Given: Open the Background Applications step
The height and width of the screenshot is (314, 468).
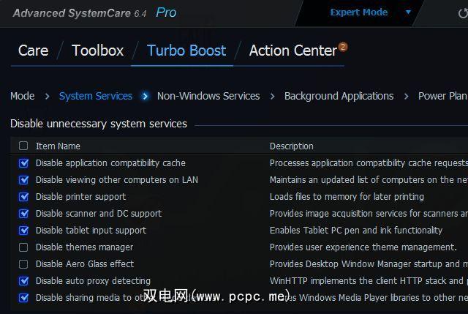Looking at the screenshot, I should (339, 96).
